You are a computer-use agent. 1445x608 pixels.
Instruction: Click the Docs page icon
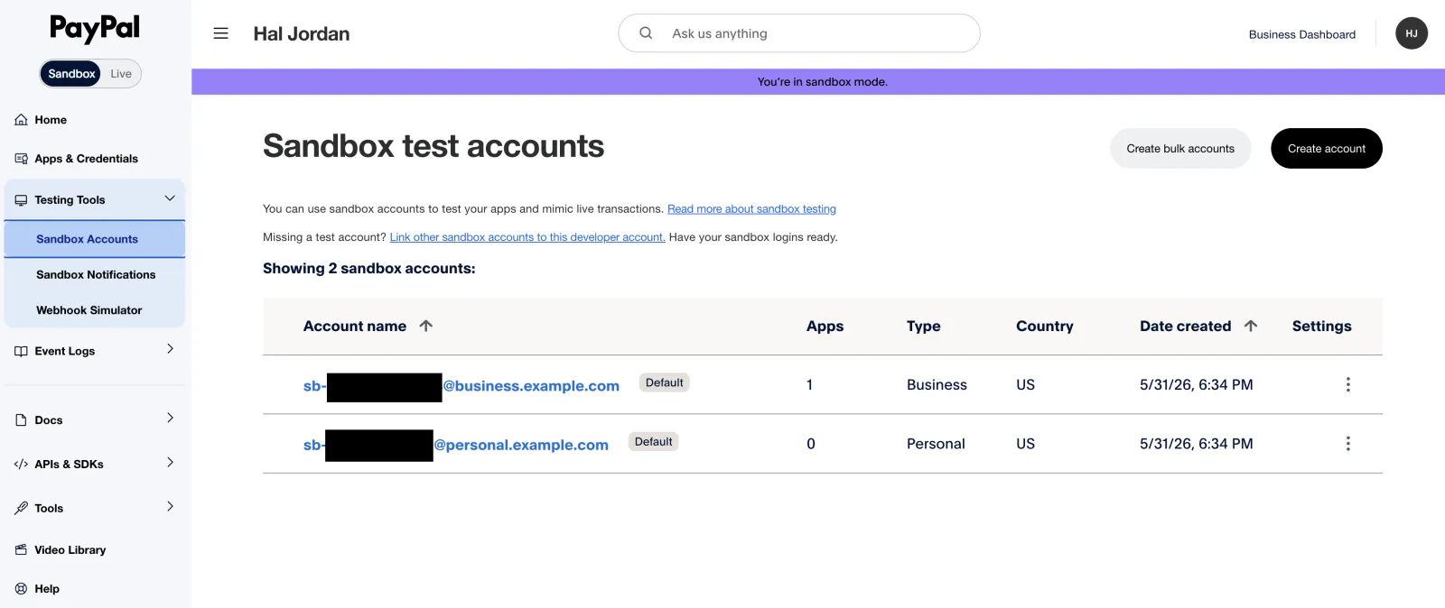coord(21,420)
